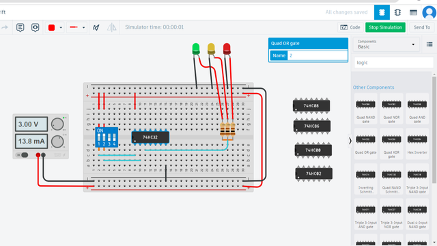Select the red LED
This screenshot has width=437, height=246.
pos(227,49)
